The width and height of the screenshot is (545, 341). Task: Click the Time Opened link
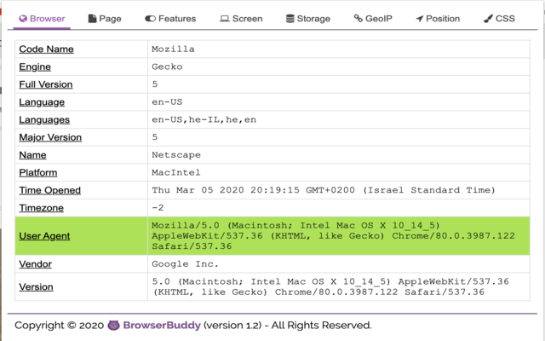[49, 190]
